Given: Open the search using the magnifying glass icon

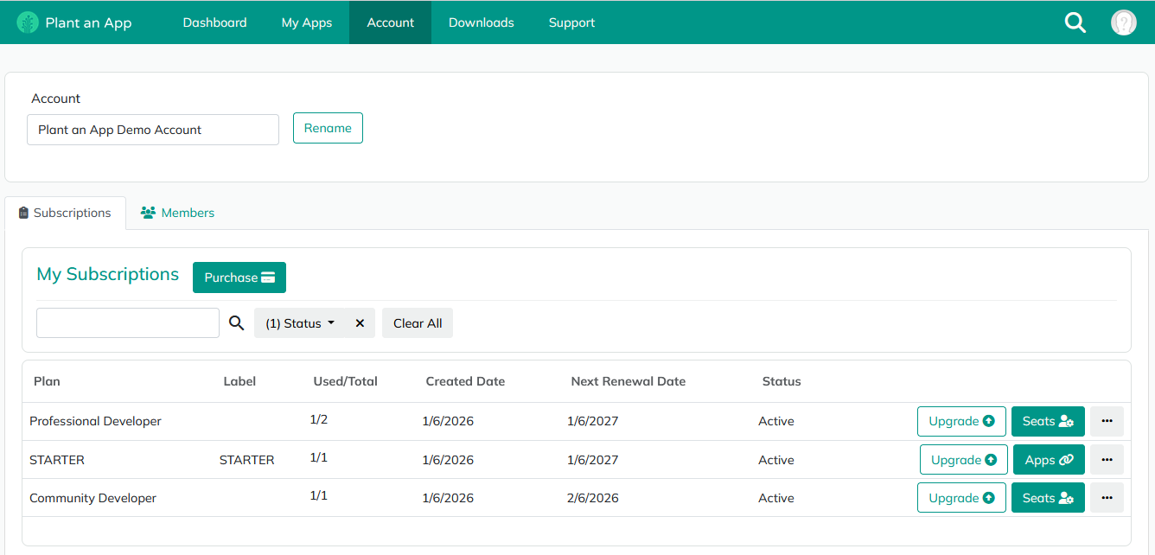Looking at the screenshot, I should [x=1075, y=22].
